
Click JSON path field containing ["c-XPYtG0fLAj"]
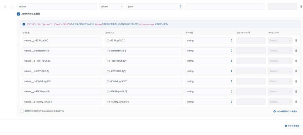[x=144, y=71]
